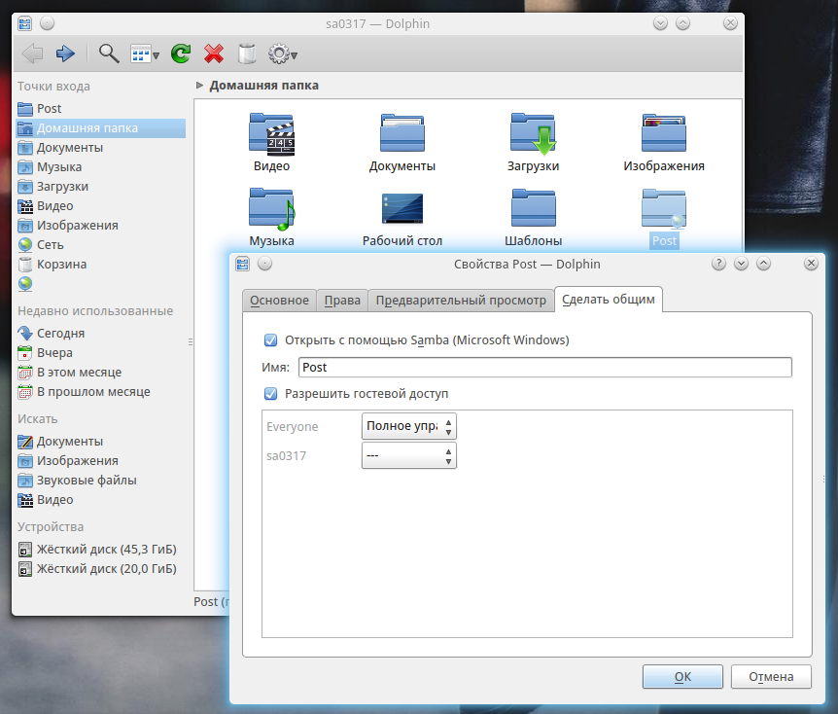Image resolution: width=838 pixels, height=714 pixels.
Task: Toggle Разрешить гостевой доступ checkbox
Action: (271, 394)
